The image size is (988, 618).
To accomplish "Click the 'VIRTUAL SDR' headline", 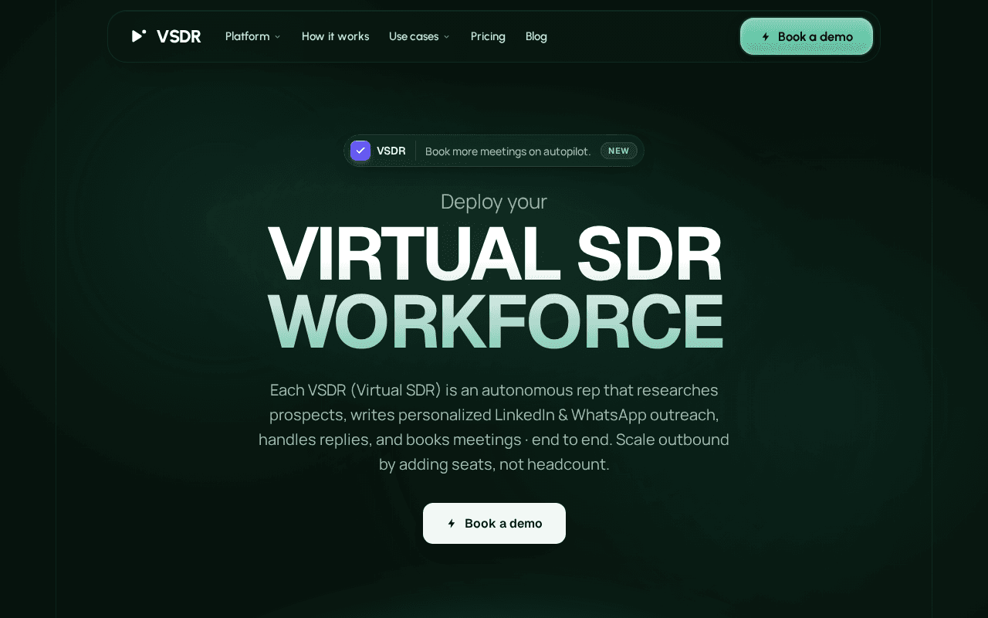I will [495, 254].
